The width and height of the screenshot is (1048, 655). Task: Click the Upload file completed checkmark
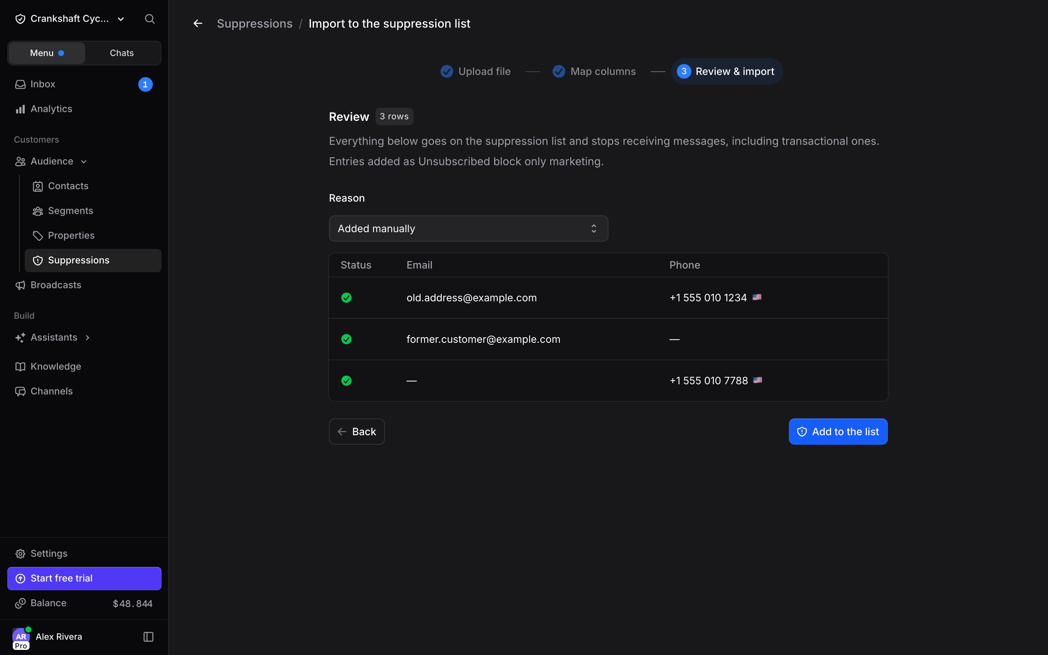446,71
